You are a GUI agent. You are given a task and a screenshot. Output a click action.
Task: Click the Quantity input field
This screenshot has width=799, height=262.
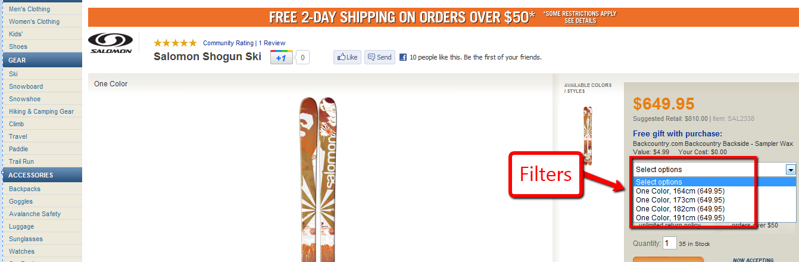coord(670,243)
